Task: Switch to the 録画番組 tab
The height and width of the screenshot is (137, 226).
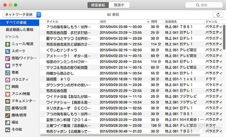Action: pos(98,5)
